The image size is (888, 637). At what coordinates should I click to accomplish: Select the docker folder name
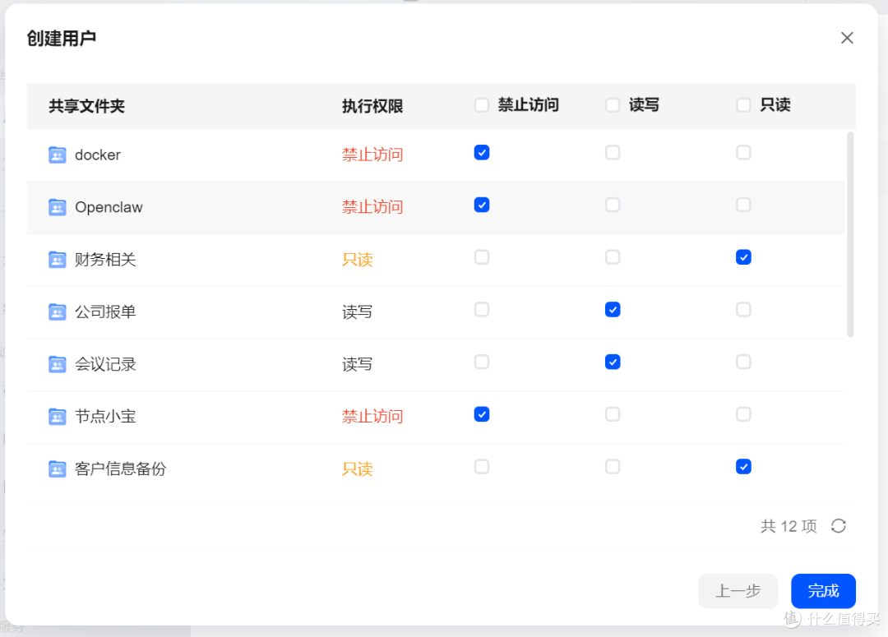[98, 155]
